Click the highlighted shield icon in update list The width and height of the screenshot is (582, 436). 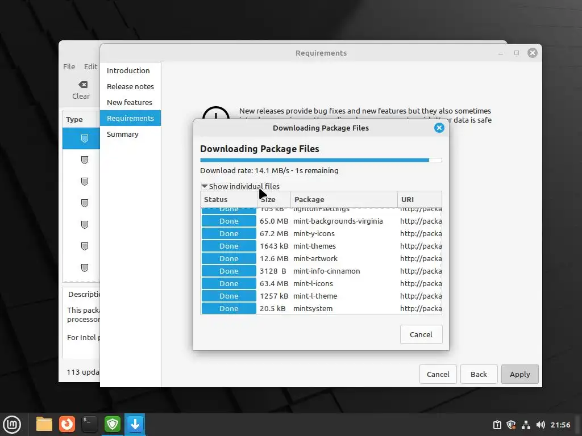click(x=85, y=139)
